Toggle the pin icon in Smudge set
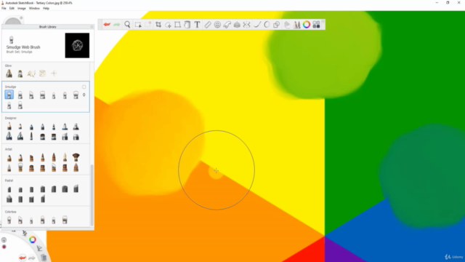465x262 pixels. pyautogui.click(x=84, y=95)
